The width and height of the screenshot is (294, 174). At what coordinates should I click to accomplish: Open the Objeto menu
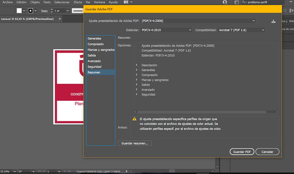pyautogui.click(x=35, y=2)
